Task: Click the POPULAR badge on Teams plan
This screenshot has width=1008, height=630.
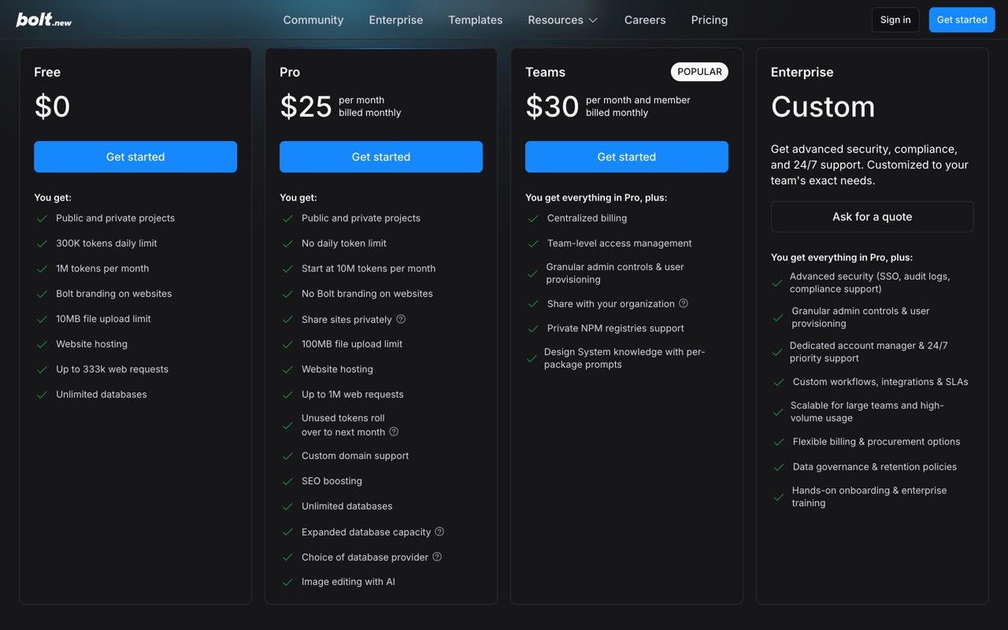Action: click(699, 72)
